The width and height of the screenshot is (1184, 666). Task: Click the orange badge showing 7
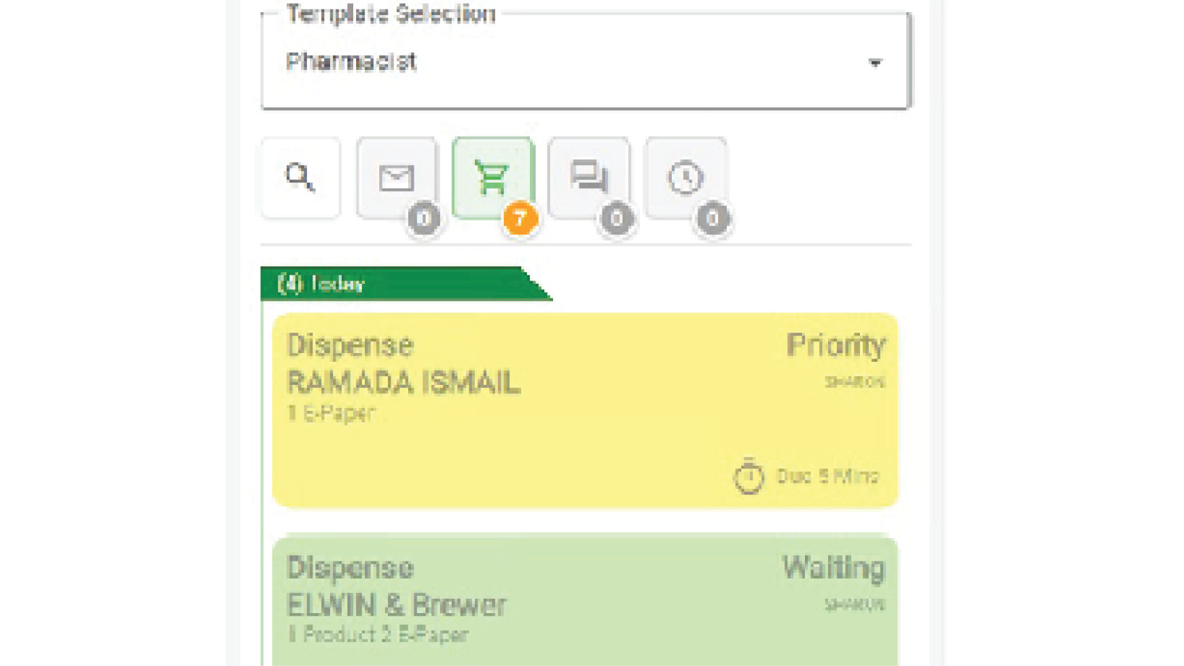[x=520, y=219]
